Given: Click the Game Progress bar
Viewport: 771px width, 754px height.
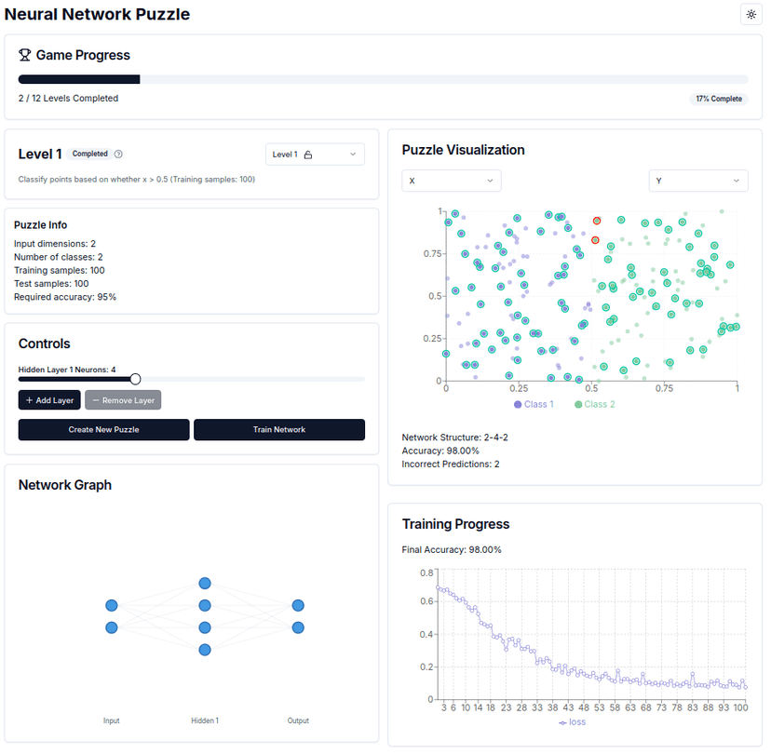Looking at the screenshot, I should 384,79.
